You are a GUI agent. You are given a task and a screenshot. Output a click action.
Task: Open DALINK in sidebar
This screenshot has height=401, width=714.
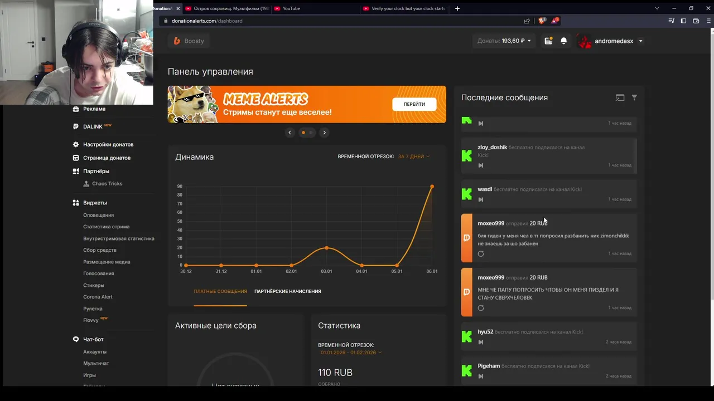(93, 126)
